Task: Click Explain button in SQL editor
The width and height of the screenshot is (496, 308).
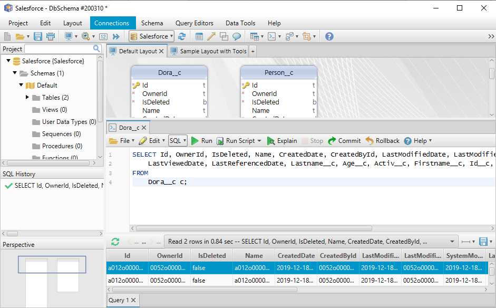Action: (282, 141)
